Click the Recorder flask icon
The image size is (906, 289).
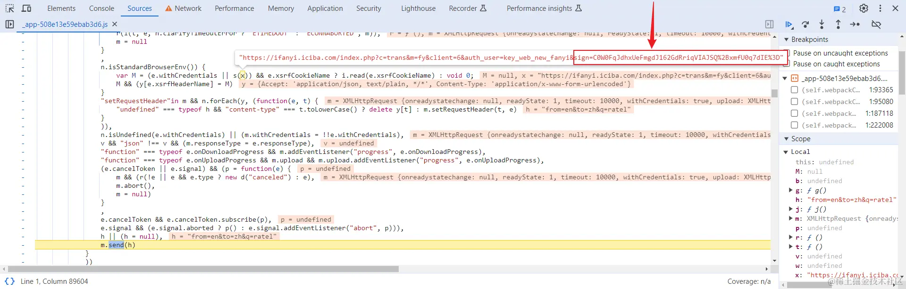click(483, 8)
